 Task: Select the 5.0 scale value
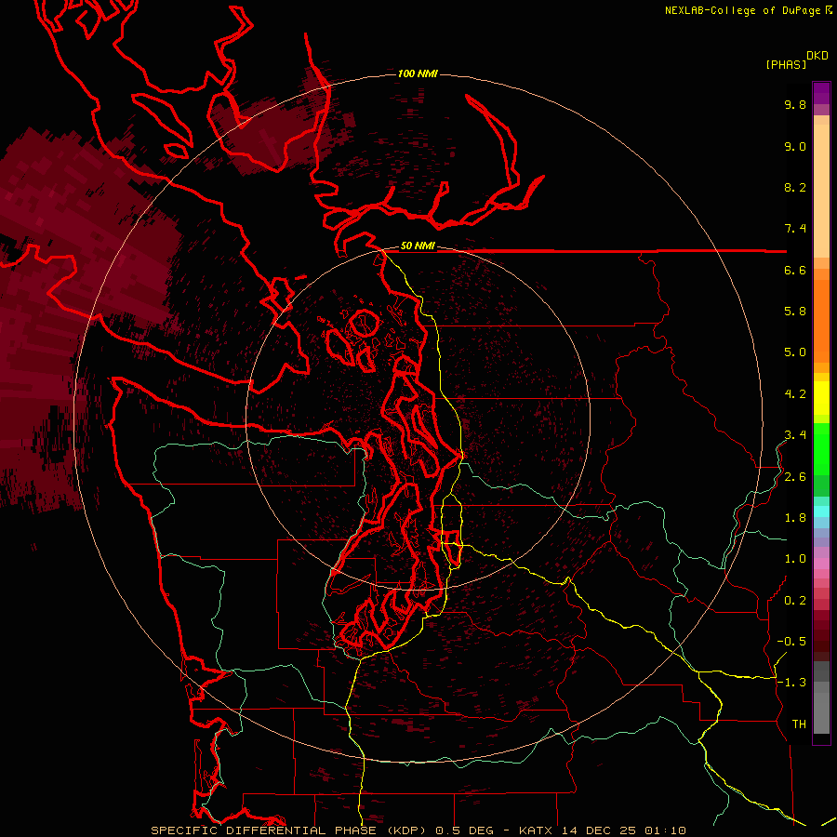coord(795,352)
